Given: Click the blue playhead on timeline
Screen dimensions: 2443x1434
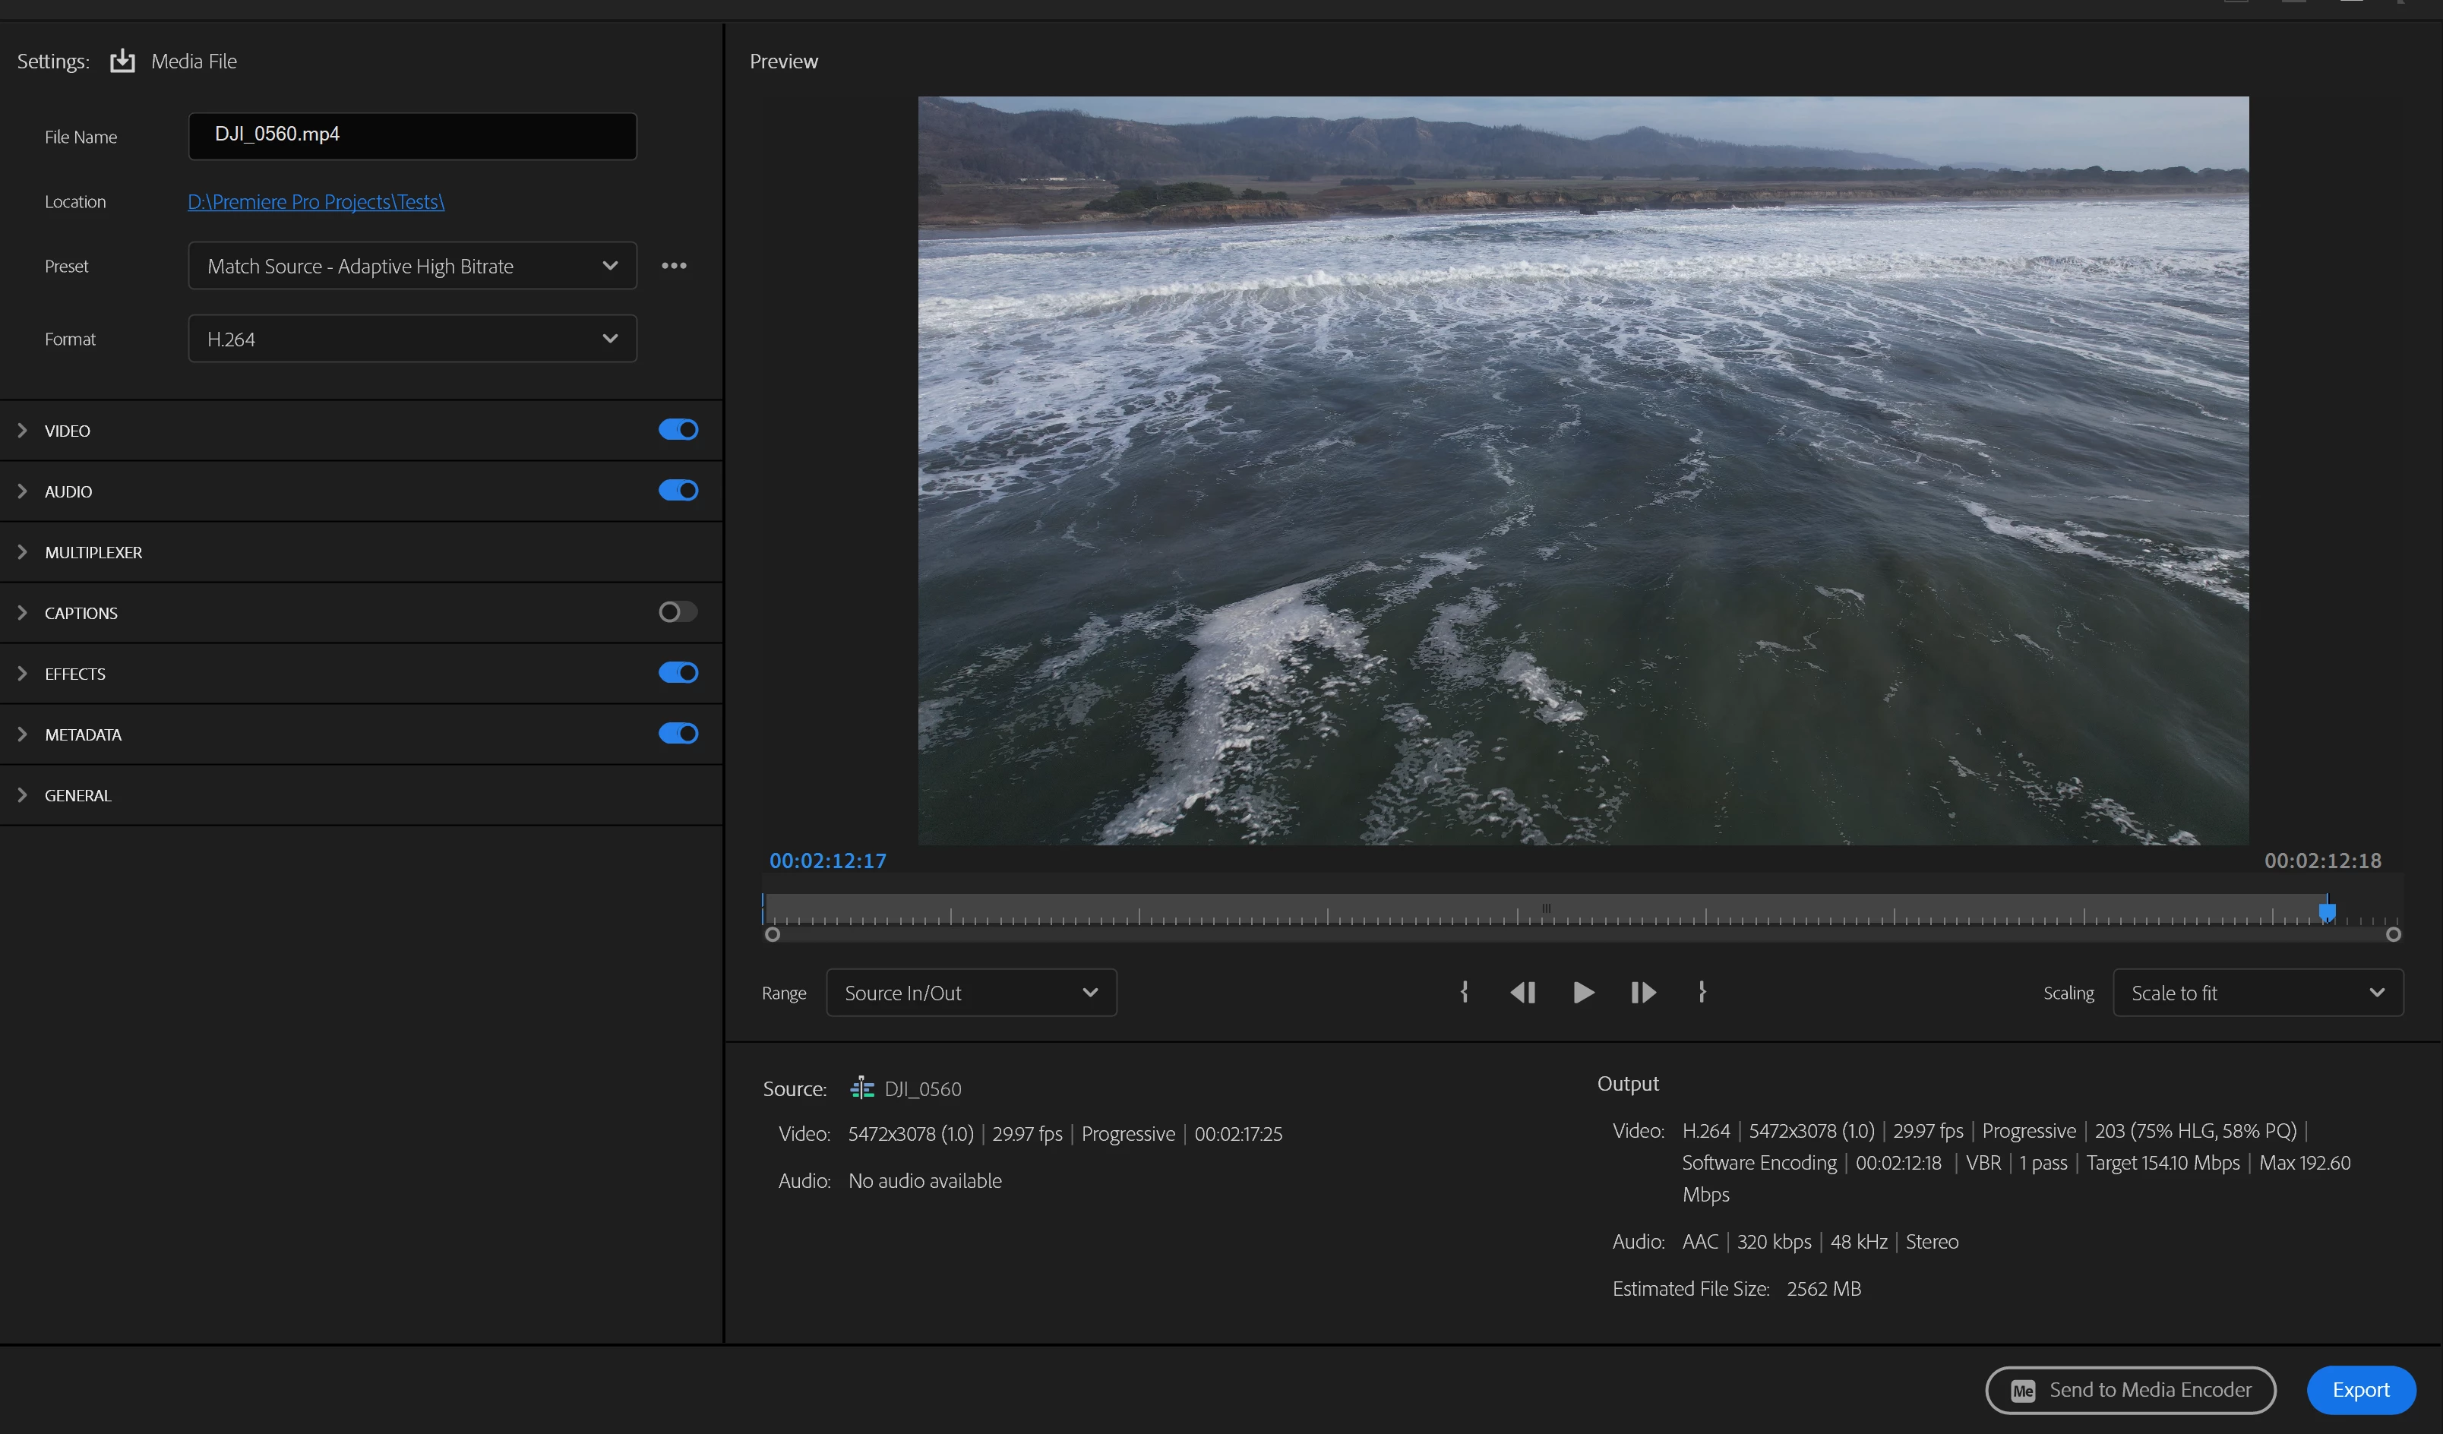Looking at the screenshot, I should 2327,911.
